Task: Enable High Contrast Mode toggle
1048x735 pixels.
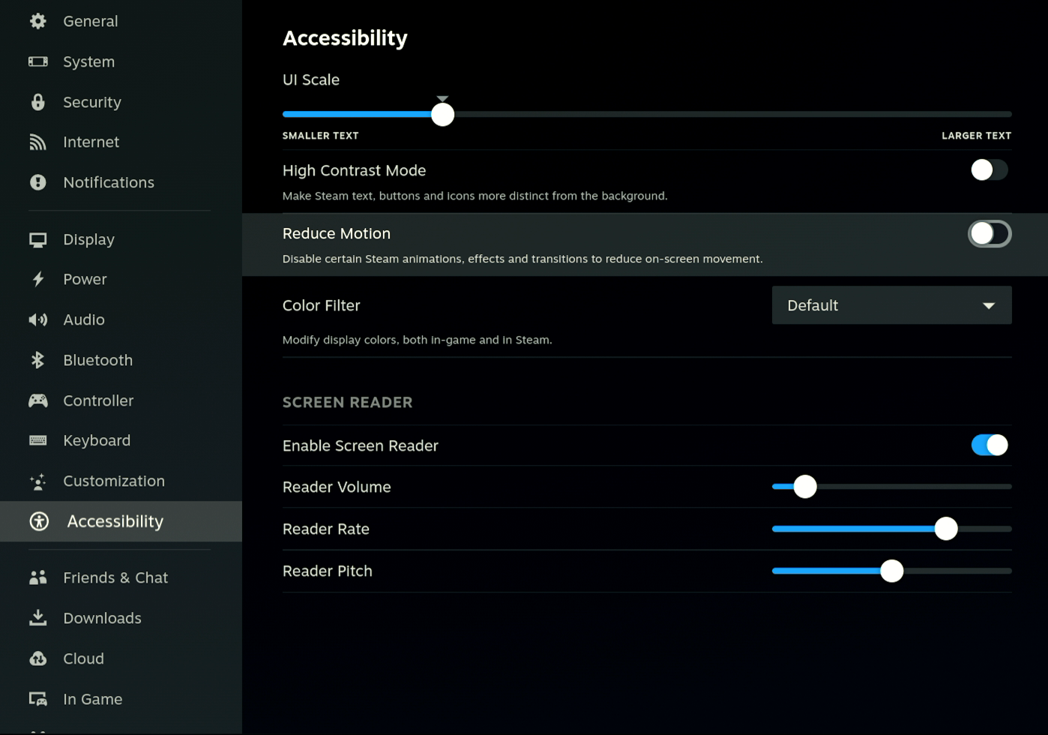Action: click(989, 170)
